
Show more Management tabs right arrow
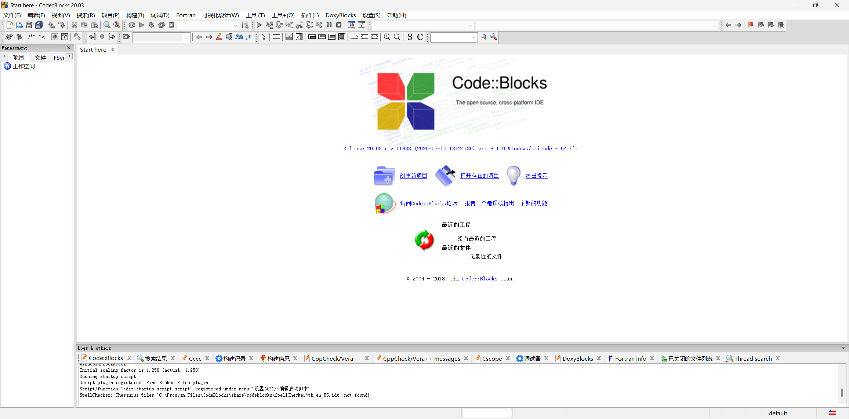tap(69, 56)
